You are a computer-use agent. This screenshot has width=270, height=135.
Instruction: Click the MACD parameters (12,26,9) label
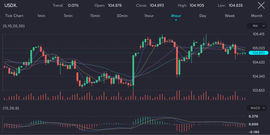point(11,108)
